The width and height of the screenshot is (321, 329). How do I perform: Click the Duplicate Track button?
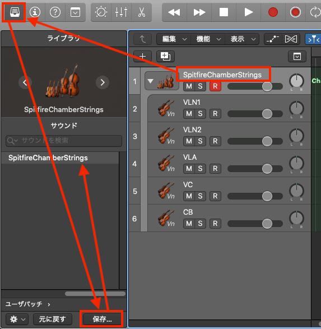(x=165, y=56)
